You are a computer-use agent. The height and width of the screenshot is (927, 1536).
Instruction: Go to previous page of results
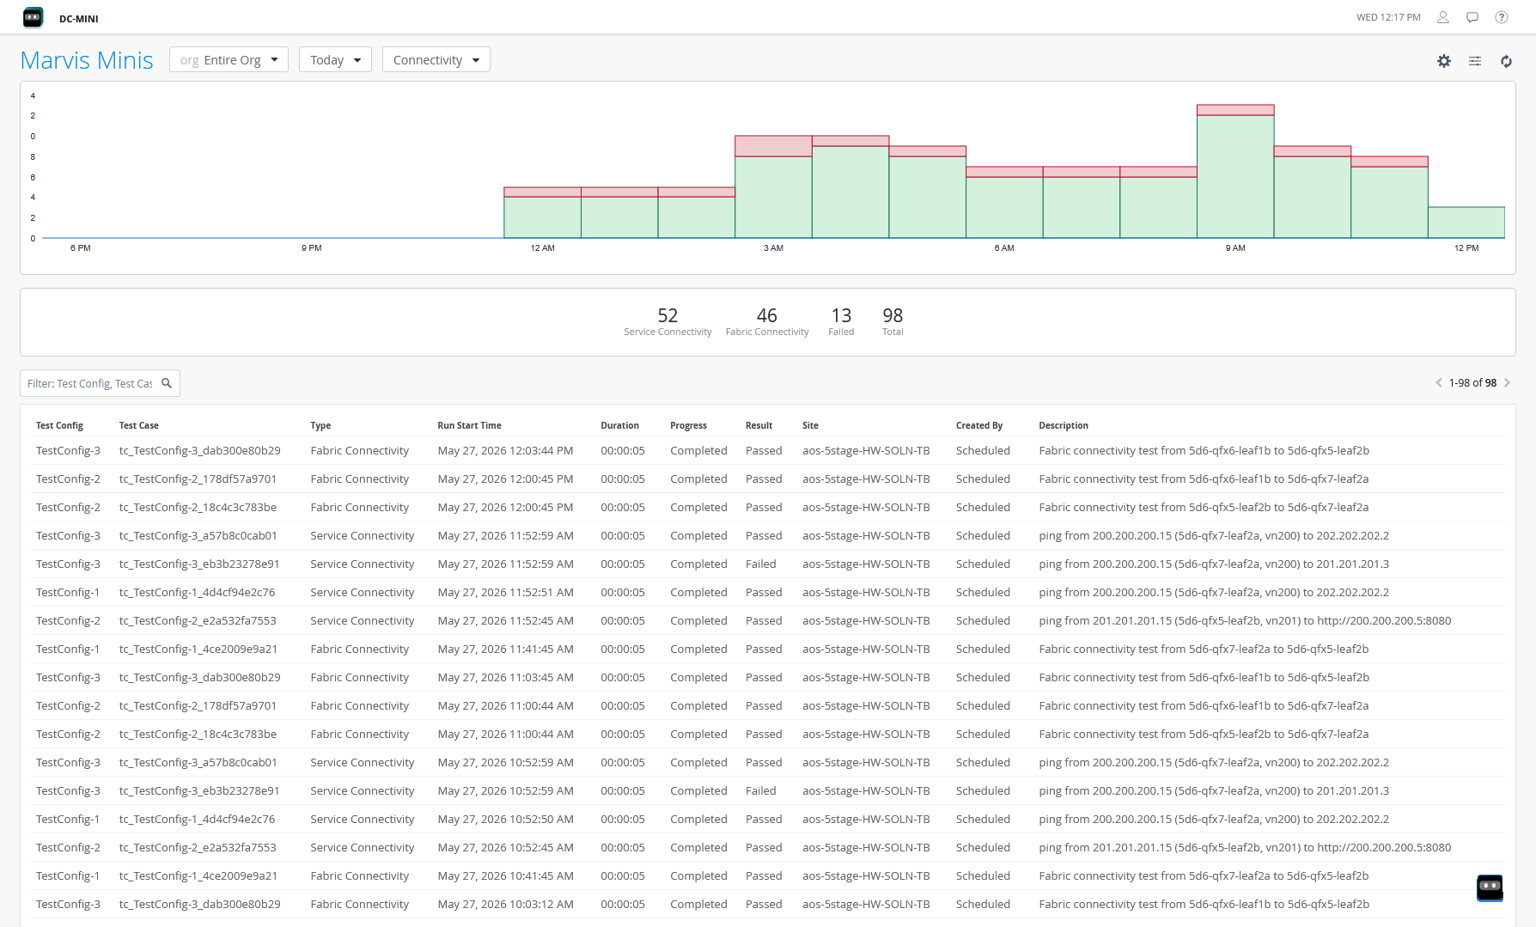pos(1439,383)
